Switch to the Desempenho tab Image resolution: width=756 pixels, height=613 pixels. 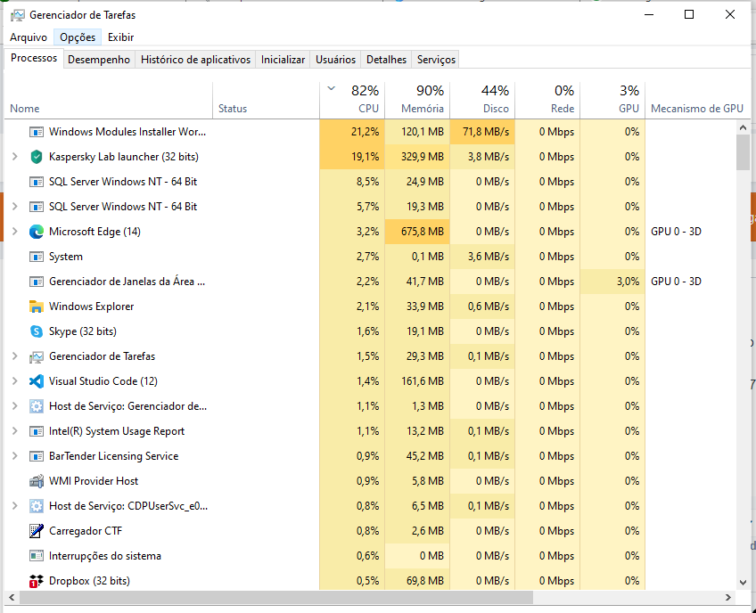coord(99,60)
